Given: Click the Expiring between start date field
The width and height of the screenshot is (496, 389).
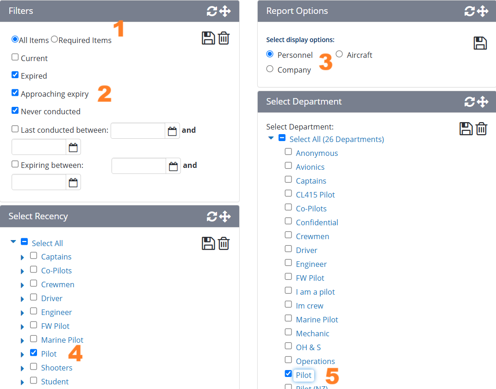Looking at the screenshot, I should [139, 166].
